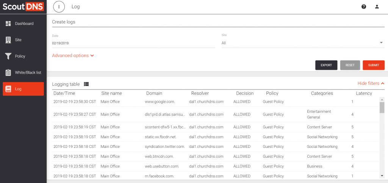
Task: Click Entertainment General category cell
Action: pos(319,115)
